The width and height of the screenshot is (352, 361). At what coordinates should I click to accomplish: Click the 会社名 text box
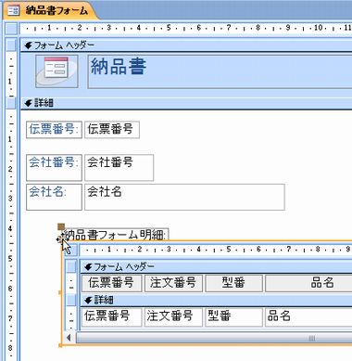(x=184, y=197)
